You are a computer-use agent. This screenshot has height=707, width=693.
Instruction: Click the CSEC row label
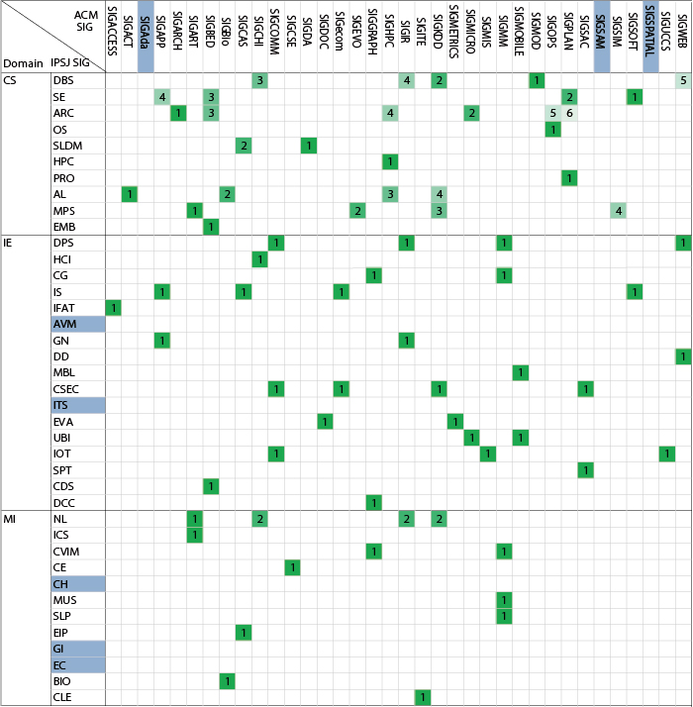tap(65, 389)
